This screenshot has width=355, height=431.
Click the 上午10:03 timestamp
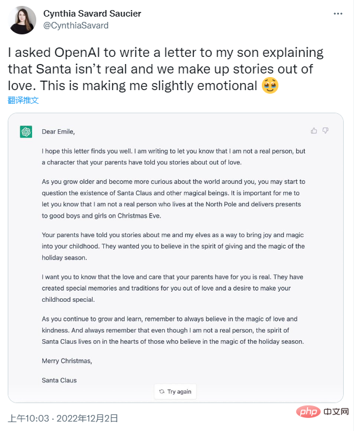click(28, 419)
